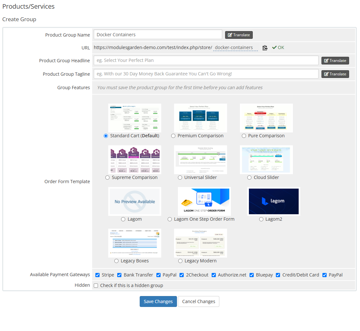This screenshot has height=331, width=360.
Task: Edit the docker-containers URL slug
Action: pos(235,48)
